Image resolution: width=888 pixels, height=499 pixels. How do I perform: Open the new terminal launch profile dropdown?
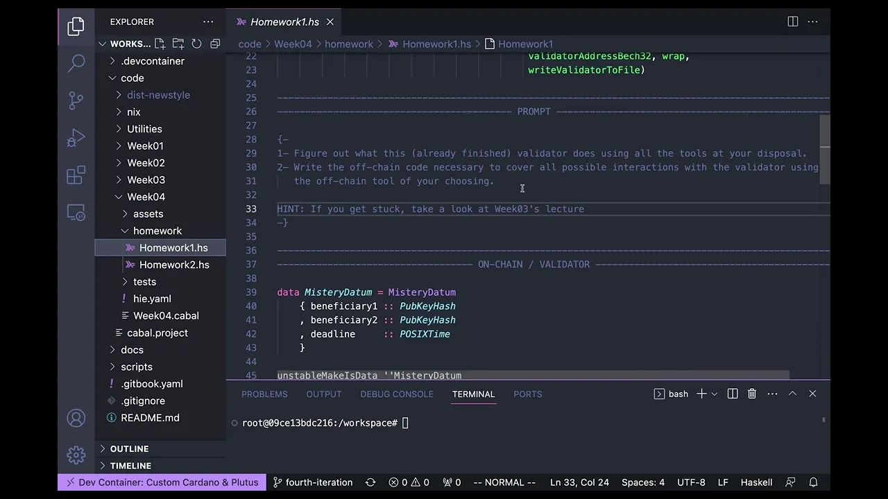[714, 394]
